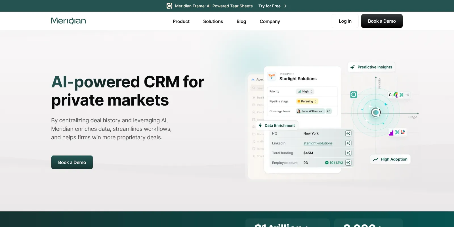Click the Meridian Frame icon in the top banner
454x227 pixels.
coord(169,6)
